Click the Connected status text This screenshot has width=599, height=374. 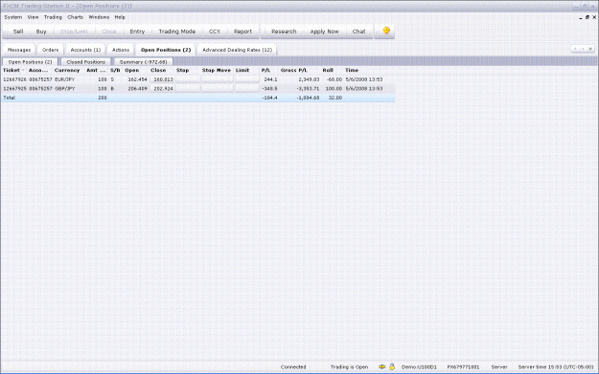tap(293, 366)
